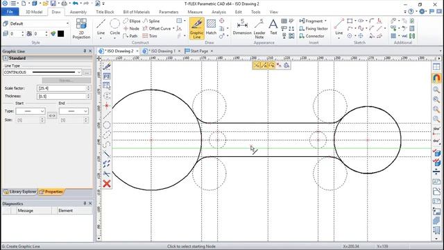This screenshot has width=444, height=250.
Task: Increase the Thickness with stepper
Action: 88,95
